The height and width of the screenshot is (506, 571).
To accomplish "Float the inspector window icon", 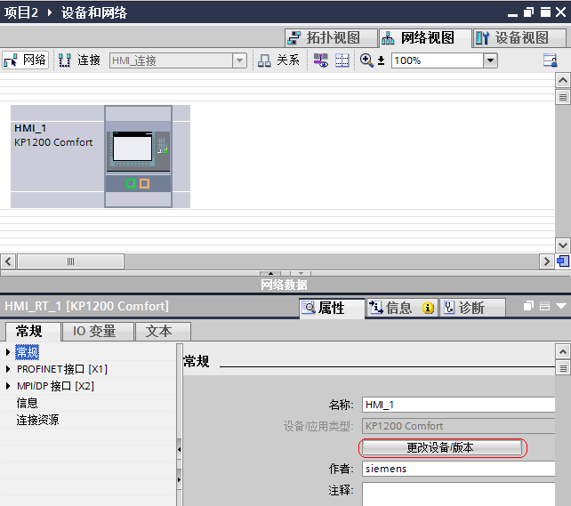I will (x=528, y=306).
